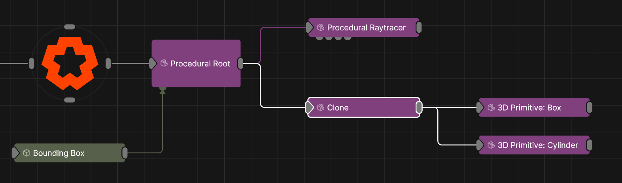Click the Procedural Root node cube icon
Screen dimensions: 622x183
tap(164, 63)
